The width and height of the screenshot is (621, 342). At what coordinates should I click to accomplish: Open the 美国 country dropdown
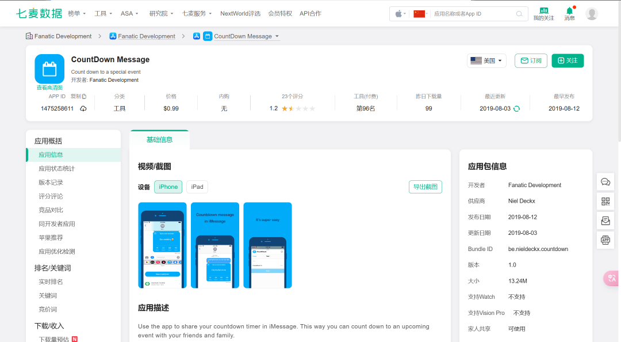coord(486,60)
